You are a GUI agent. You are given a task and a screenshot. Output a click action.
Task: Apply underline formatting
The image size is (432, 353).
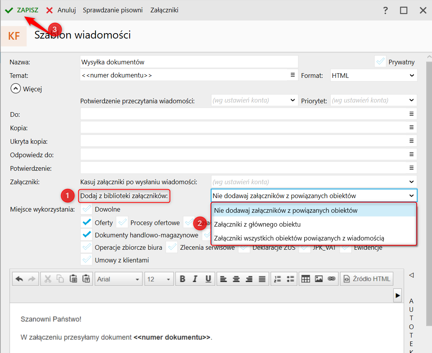(x=208, y=279)
